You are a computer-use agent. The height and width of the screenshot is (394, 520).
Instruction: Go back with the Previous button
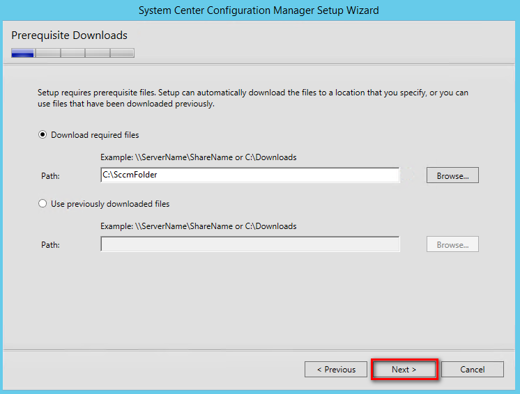[x=336, y=369]
